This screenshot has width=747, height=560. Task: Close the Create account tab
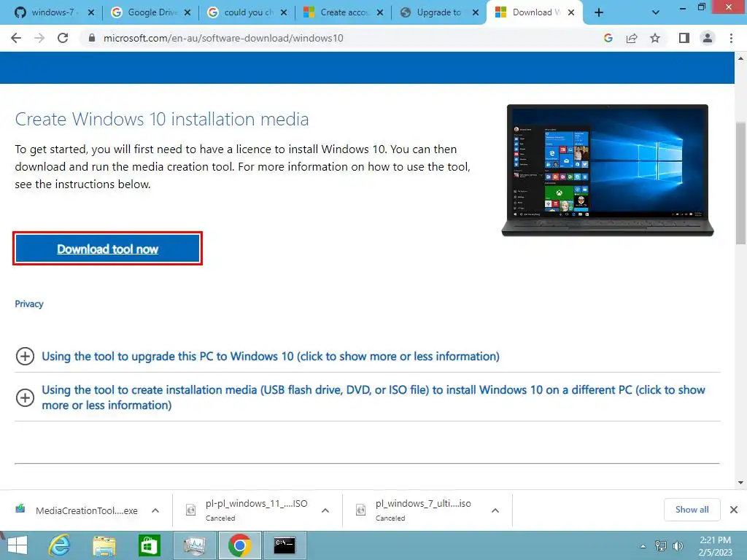tap(379, 13)
